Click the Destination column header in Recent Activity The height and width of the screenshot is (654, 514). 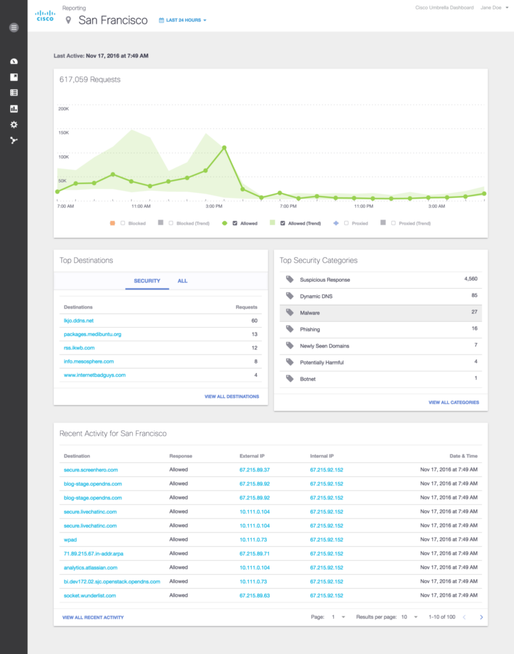(x=77, y=456)
